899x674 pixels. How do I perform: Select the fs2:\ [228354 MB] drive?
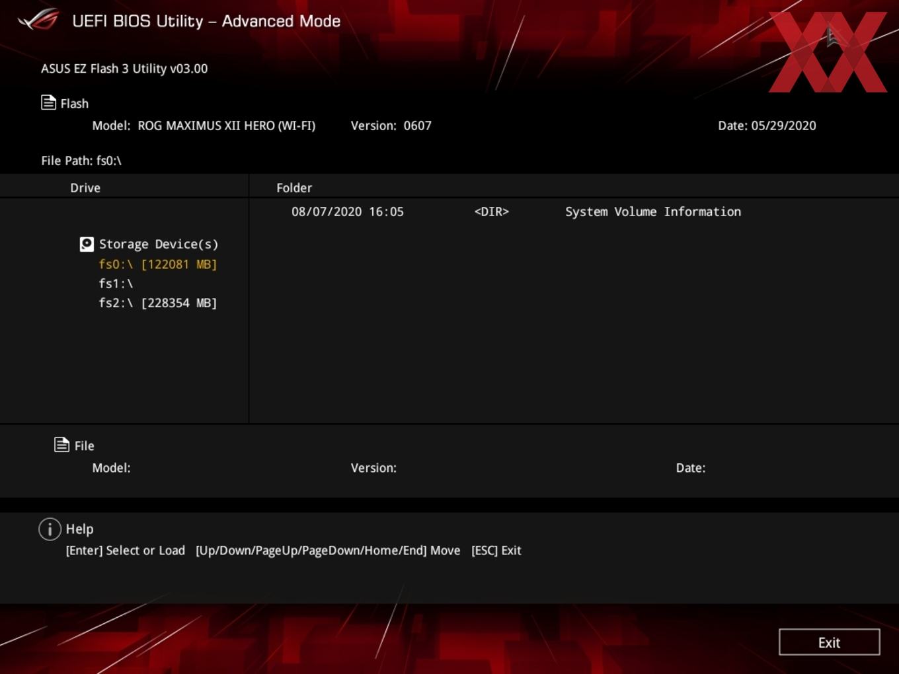click(x=158, y=303)
